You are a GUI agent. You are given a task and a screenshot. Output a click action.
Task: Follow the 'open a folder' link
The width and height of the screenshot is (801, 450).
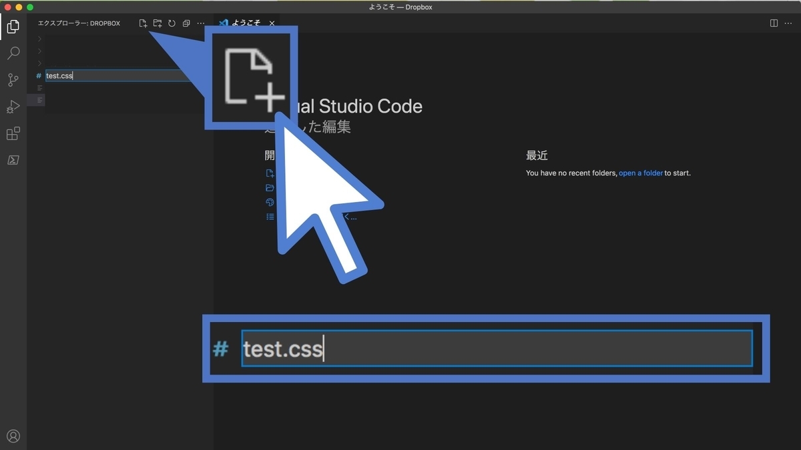(x=641, y=173)
